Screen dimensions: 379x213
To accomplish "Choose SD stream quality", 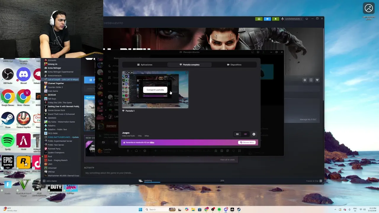I will pyautogui.click(x=237, y=134).
